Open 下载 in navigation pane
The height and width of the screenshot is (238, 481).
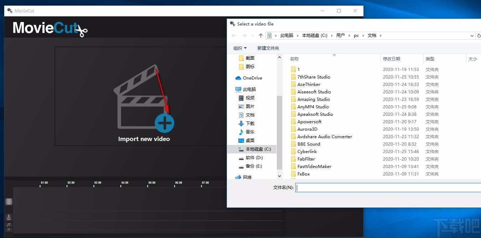pyautogui.click(x=247, y=123)
